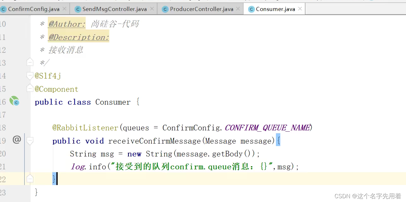Click the @Author tag in the Javadoc
Screen dimensions: 406x202
point(66,24)
